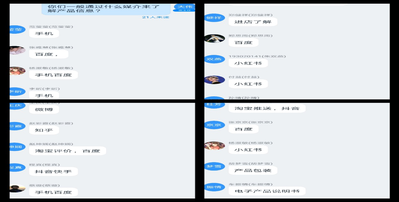Select the 淘宝推送, 抖音 message
Viewport: 399px width, 202px height.
pos(267,108)
